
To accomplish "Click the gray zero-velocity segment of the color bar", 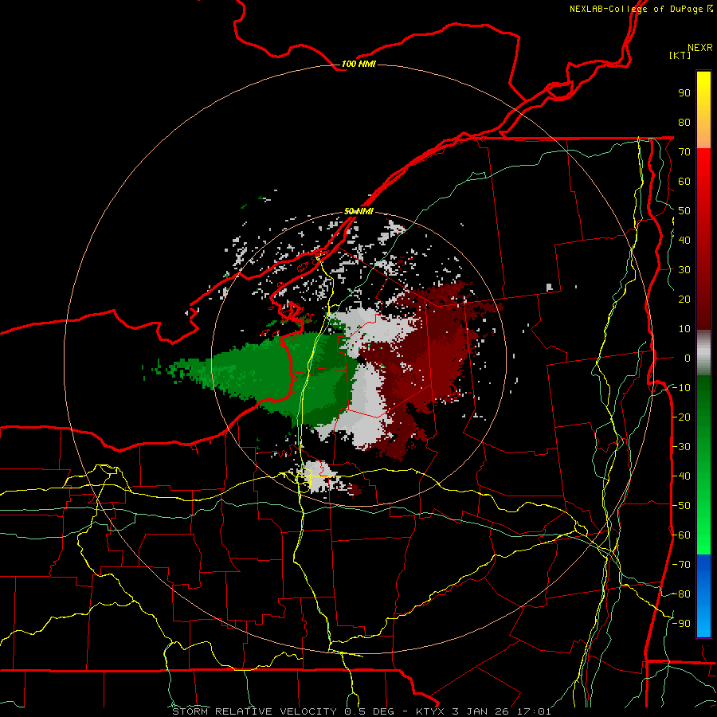I will (x=703, y=353).
